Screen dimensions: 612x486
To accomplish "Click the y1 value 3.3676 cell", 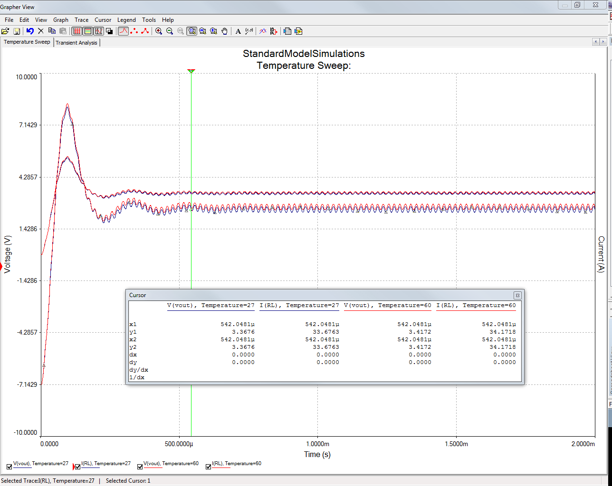I will (x=243, y=332).
